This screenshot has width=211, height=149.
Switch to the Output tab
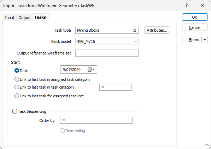pos(24,18)
